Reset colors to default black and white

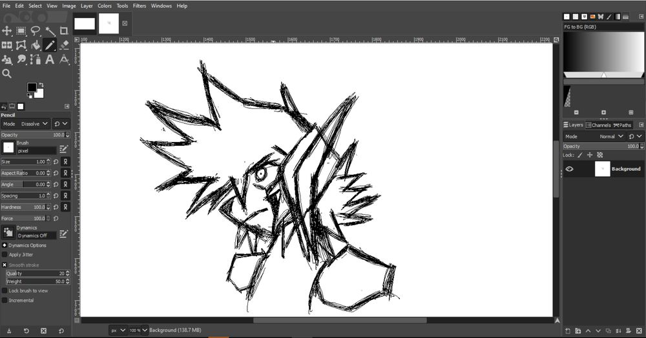[x=29, y=96]
